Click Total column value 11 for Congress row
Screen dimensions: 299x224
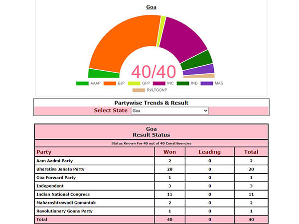click(251, 194)
